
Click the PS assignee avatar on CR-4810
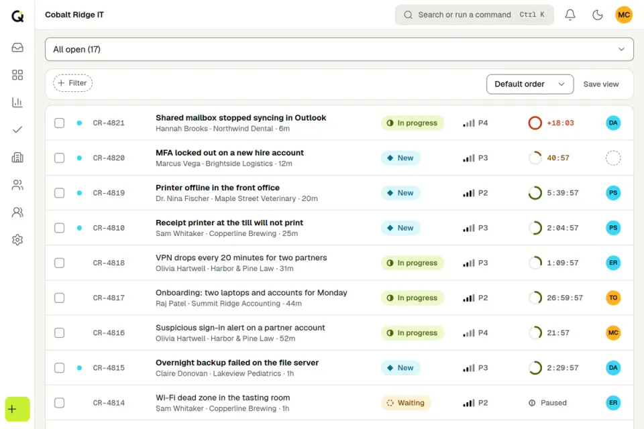[x=613, y=228]
